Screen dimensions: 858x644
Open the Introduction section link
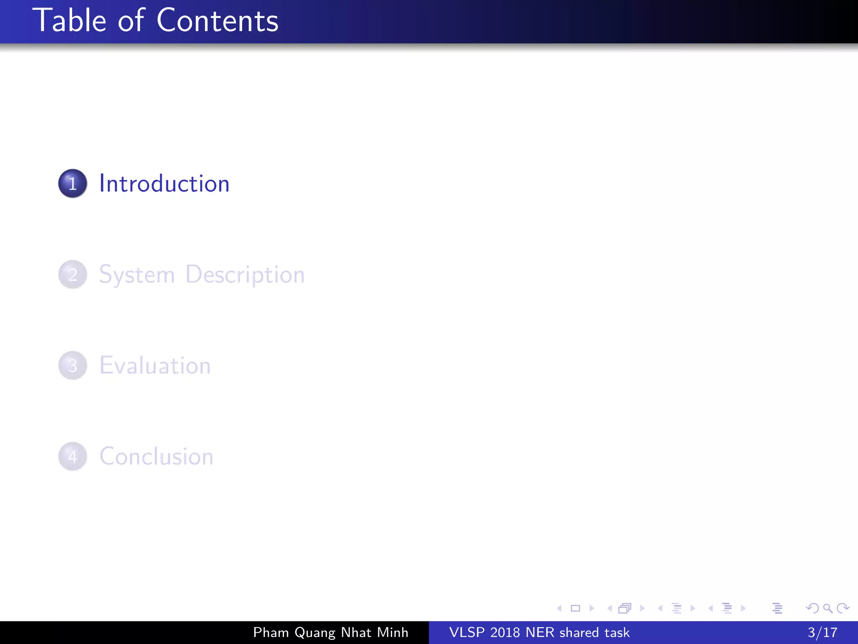tap(164, 184)
